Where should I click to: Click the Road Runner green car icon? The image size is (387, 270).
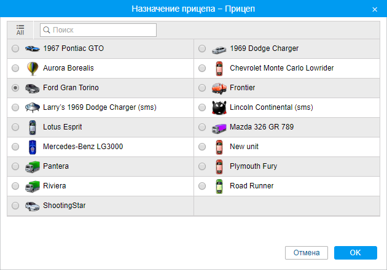219,186
